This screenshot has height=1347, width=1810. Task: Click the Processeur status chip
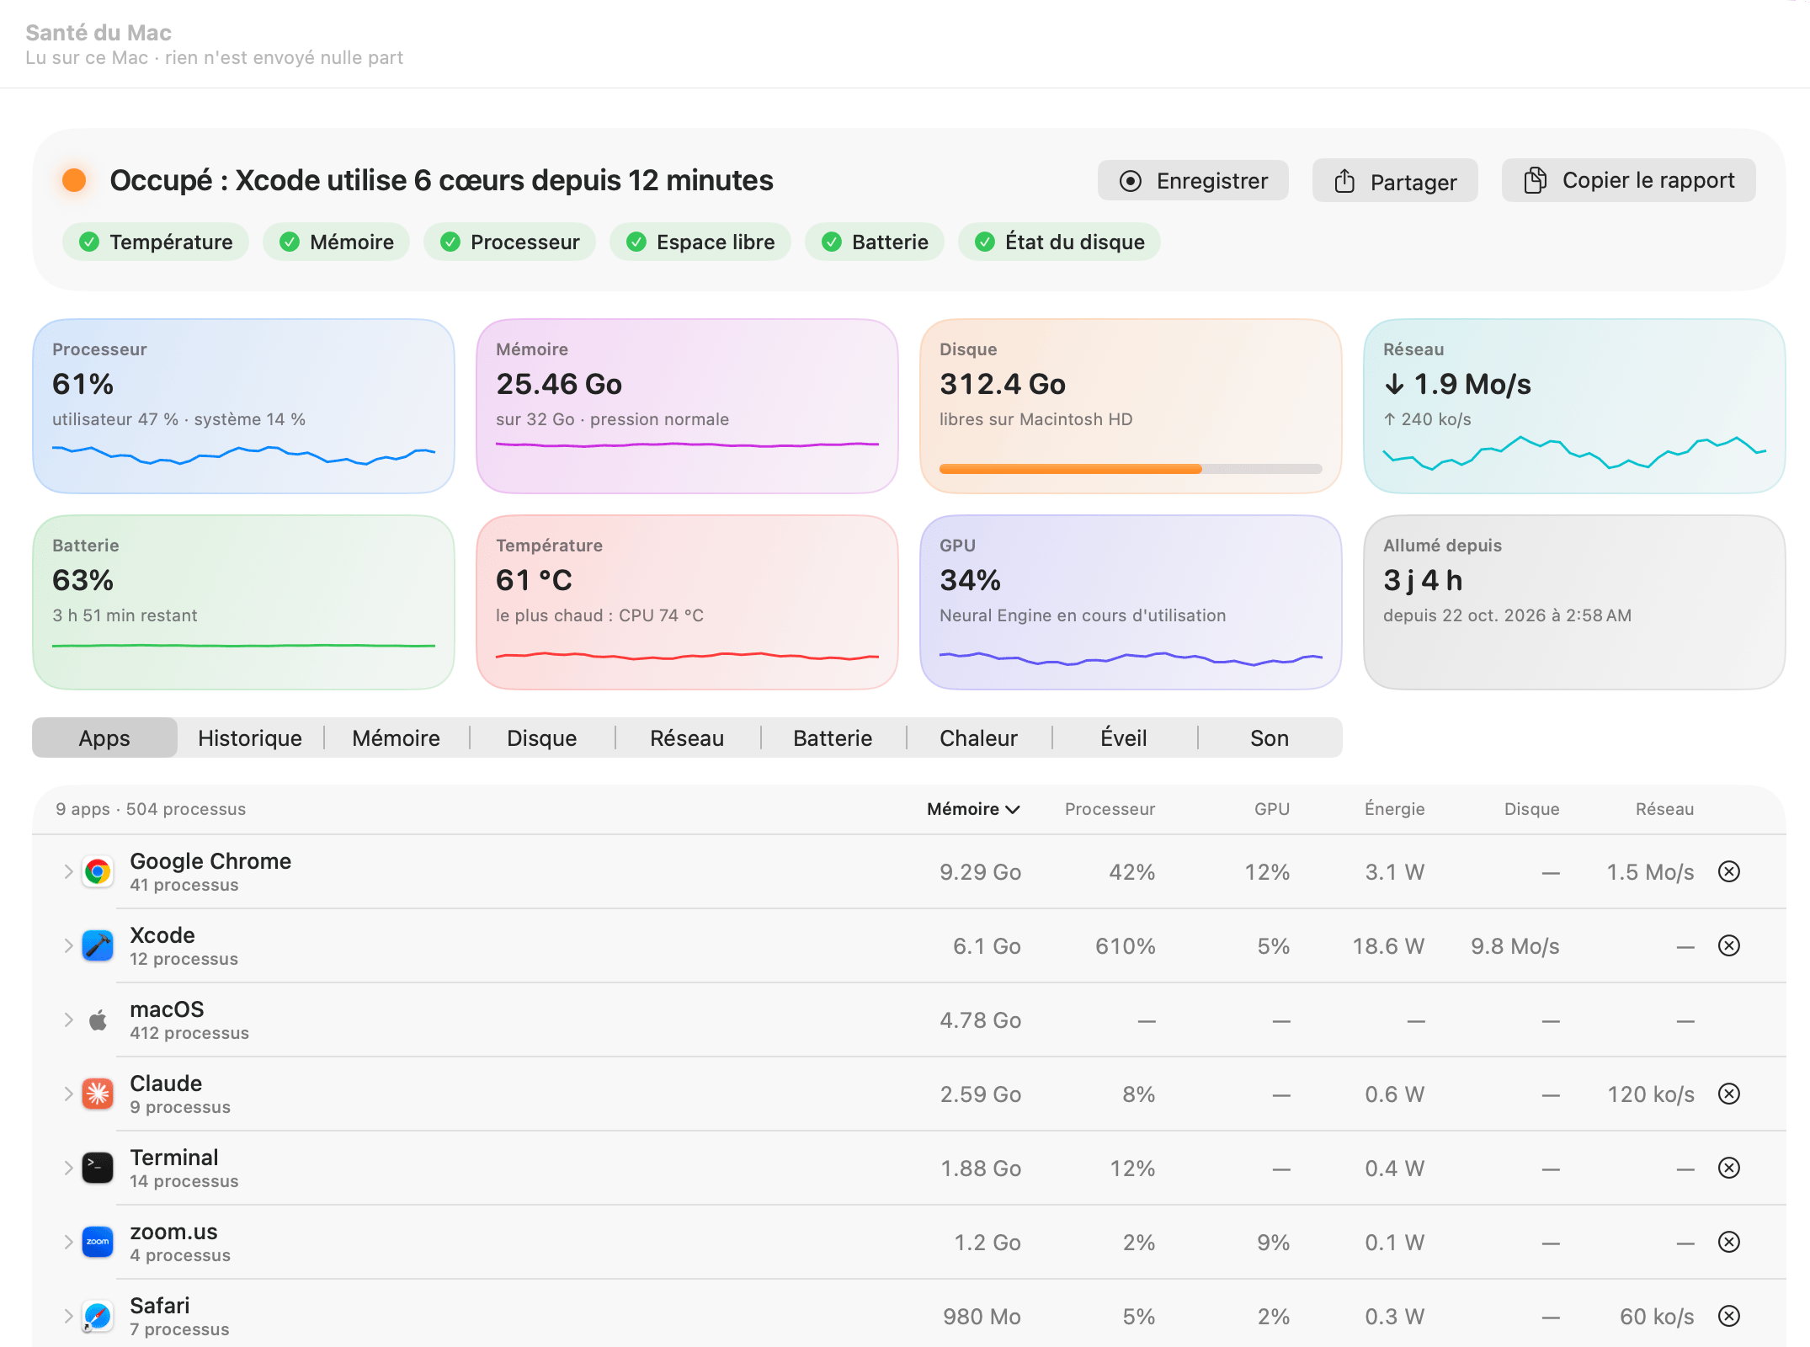tap(509, 242)
